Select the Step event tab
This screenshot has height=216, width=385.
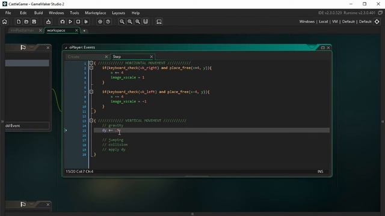point(117,57)
